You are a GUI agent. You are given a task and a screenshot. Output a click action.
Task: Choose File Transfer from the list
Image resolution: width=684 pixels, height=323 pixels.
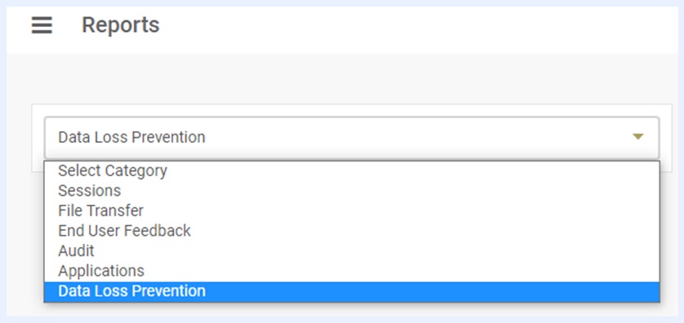pyautogui.click(x=352, y=210)
